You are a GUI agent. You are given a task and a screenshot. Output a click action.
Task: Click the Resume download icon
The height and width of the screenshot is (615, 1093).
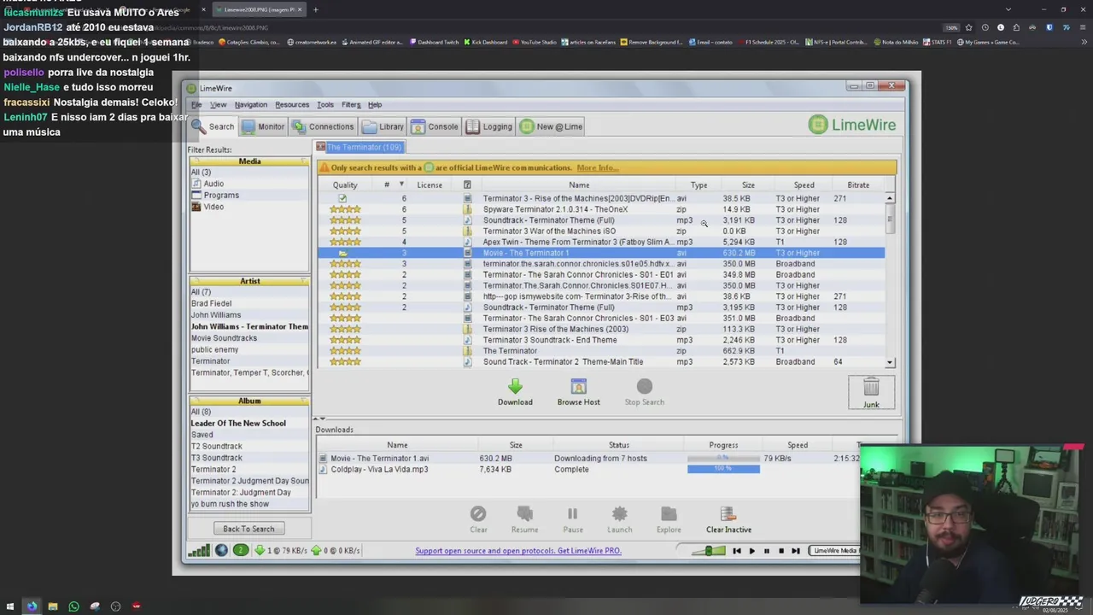point(524,513)
